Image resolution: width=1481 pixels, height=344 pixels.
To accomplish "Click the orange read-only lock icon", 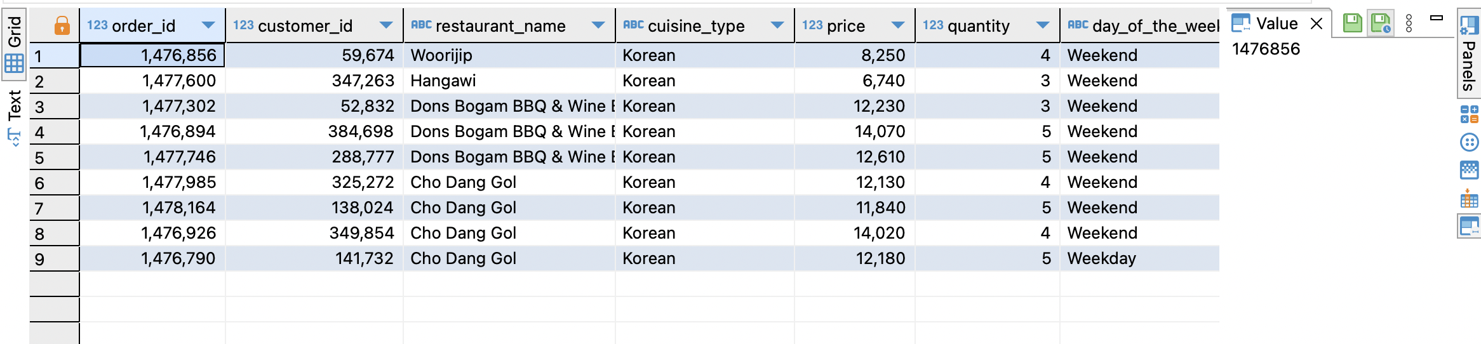I will click(x=62, y=25).
